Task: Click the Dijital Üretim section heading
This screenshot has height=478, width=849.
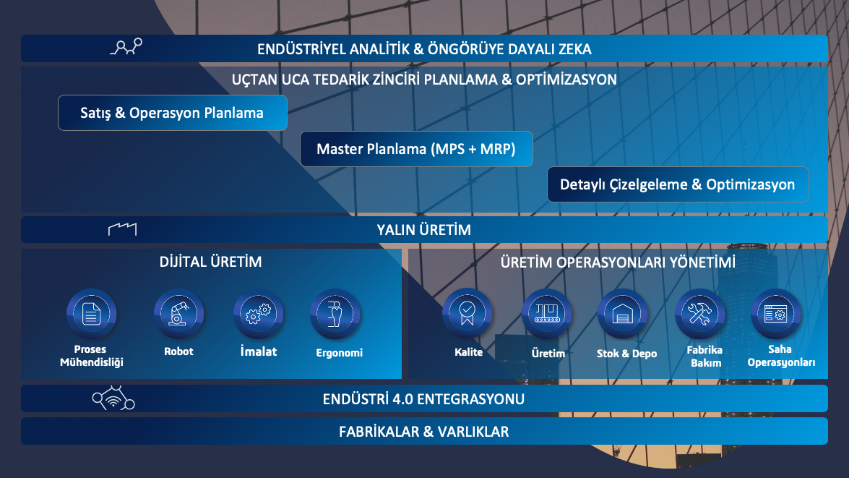Action: click(211, 262)
